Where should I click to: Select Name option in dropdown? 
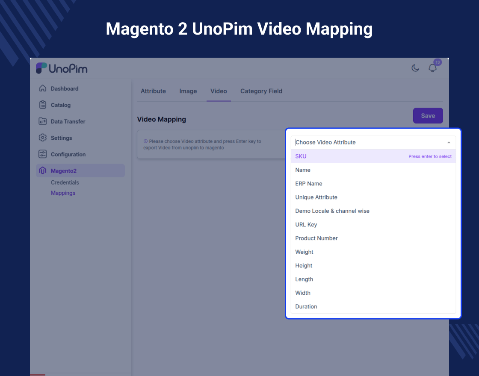coord(373,170)
